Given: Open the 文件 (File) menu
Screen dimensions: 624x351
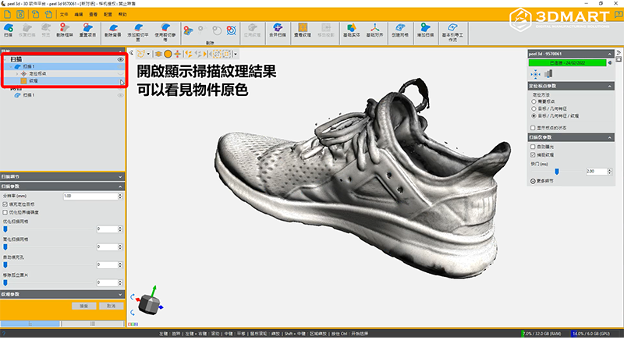Looking at the screenshot, I should 65,14.
